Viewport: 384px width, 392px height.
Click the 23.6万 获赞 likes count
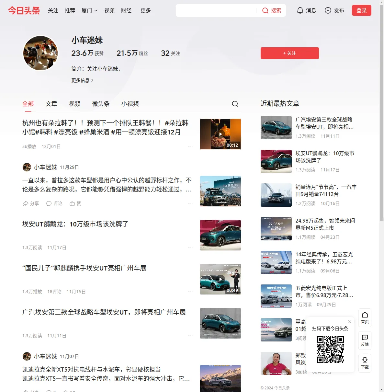[x=87, y=53]
